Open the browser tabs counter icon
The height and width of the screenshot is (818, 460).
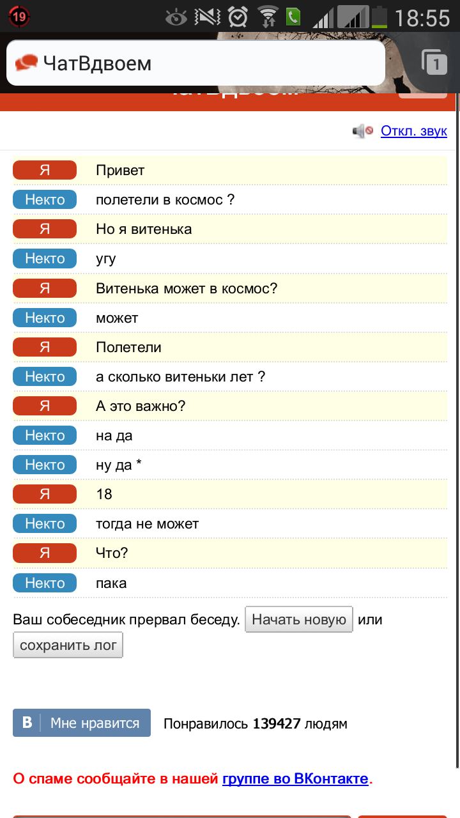tap(434, 63)
